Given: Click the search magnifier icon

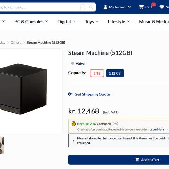Looking at the screenshot, I should 91,7.
